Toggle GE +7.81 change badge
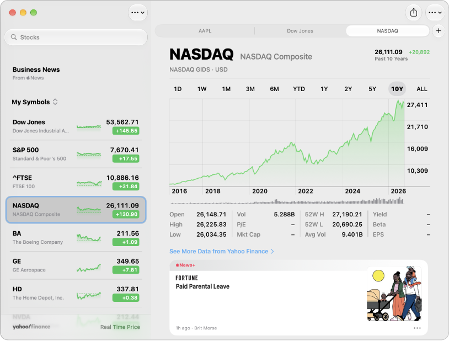The image size is (449, 341). [126, 270]
